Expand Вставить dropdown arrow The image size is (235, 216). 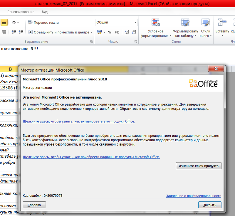(x=222, y=36)
